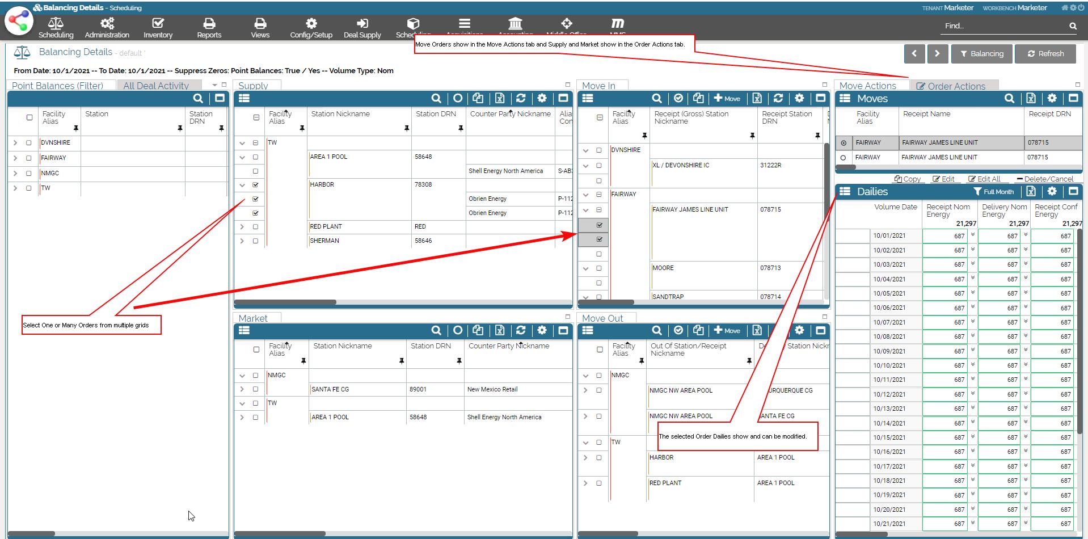Open the Scheduling scales icon in navbar
This screenshot has width=1088, height=539.
[x=56, y=24]
